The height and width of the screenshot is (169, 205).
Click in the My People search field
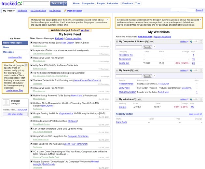[x=129, y=76]
